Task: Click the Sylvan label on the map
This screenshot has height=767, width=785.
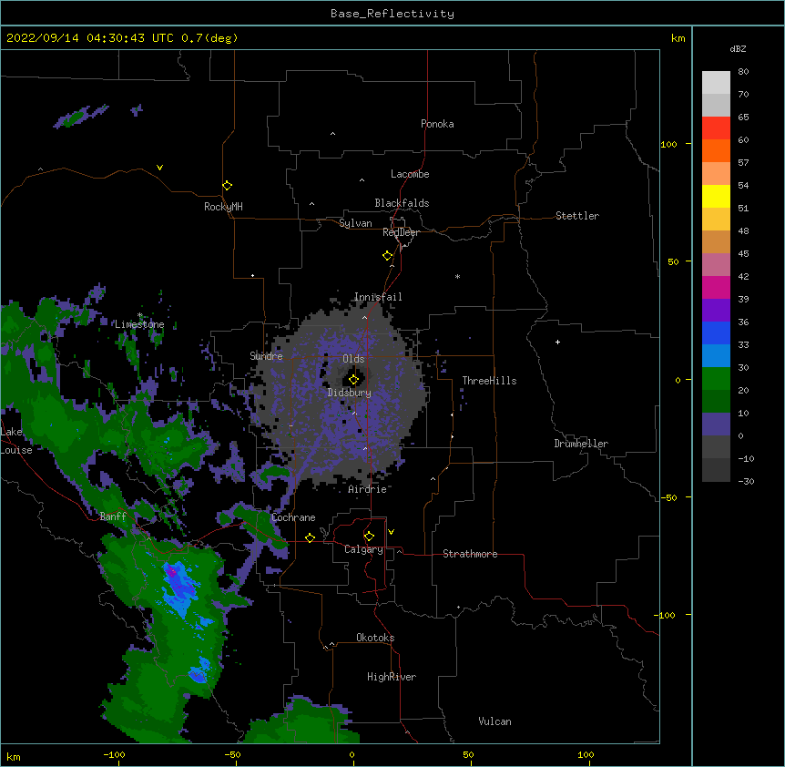Action: [x=355, y=223]
